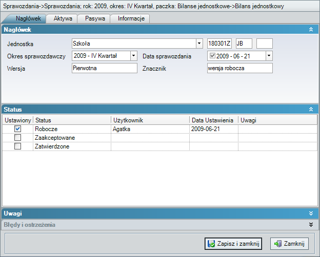The image size is (320, 257).
Task: Click the Znacznik field with wersja robocza
Action: [x=240, y=68]
